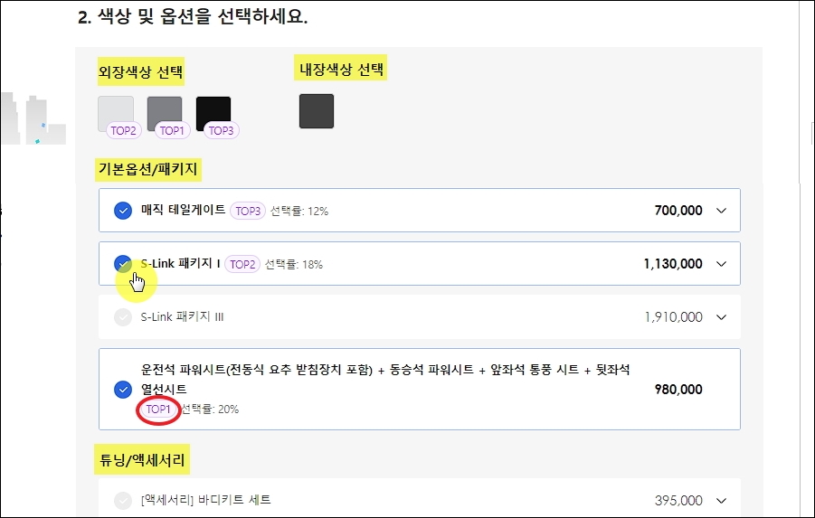The height and width of the screenshot is (518, 815).
Task: Uncheck the 운전석 파워시트 package option
Action: pyautogui.click(x=123, y=389)
